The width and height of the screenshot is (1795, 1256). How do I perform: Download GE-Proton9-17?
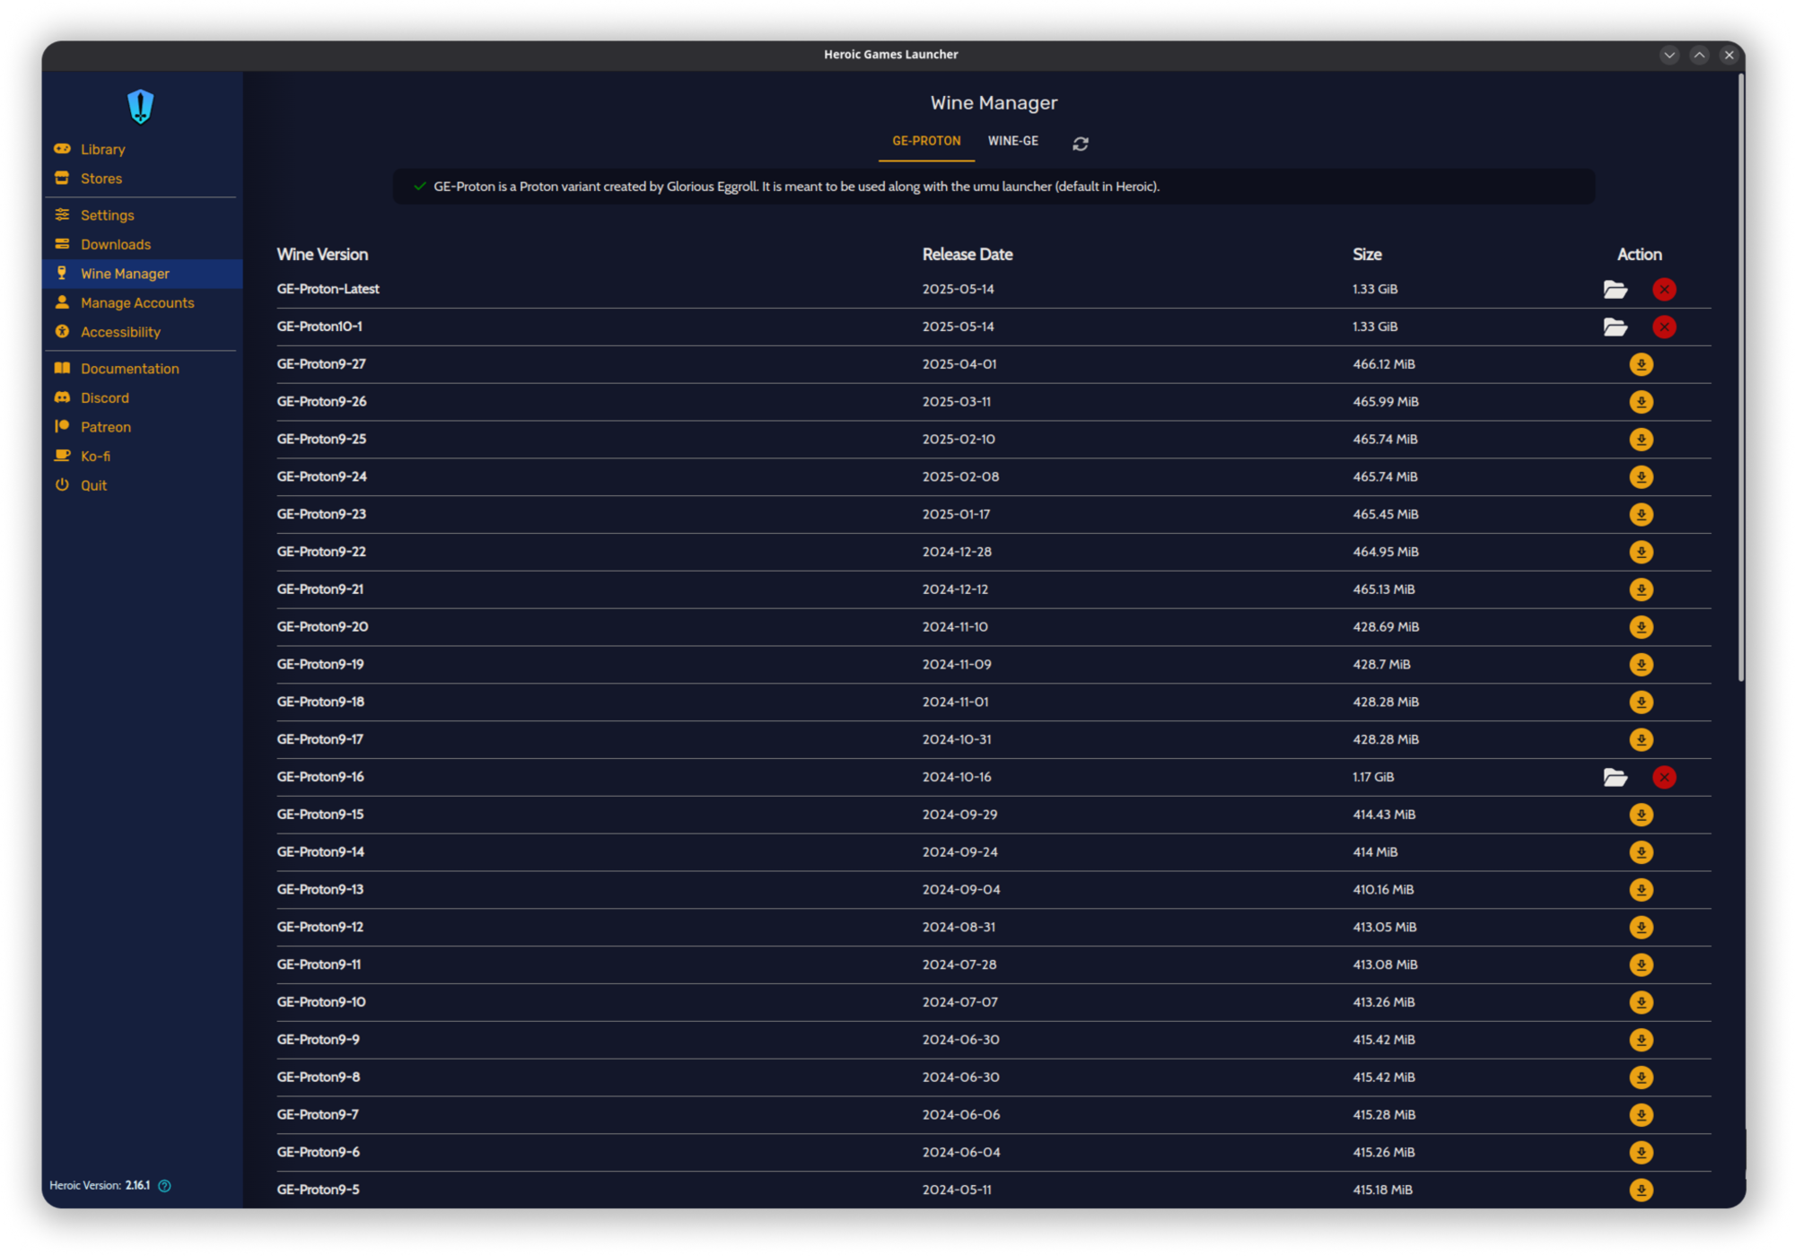tap(1642, 740)
